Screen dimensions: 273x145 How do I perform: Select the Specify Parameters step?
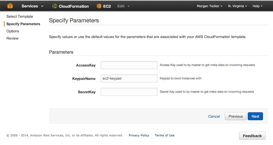[23, 24]
